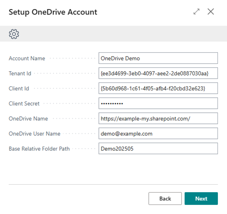Click the Client Secret label
The height and width of the screenshot is (214, 227).
[24, 104]
